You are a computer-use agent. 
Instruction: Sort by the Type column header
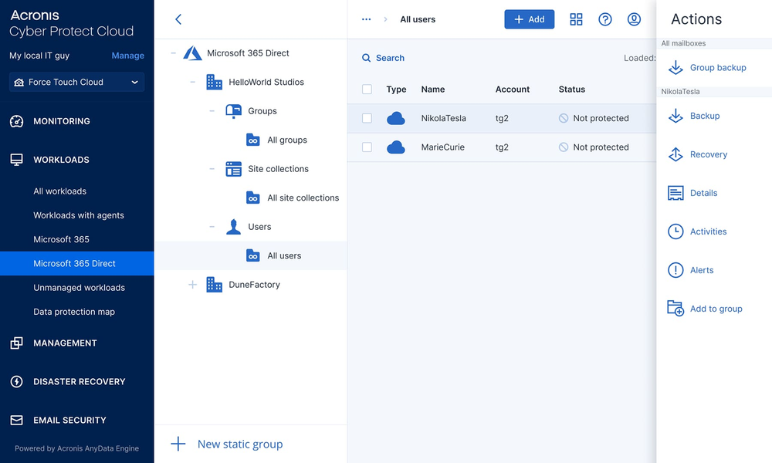(x=396, y=89)
